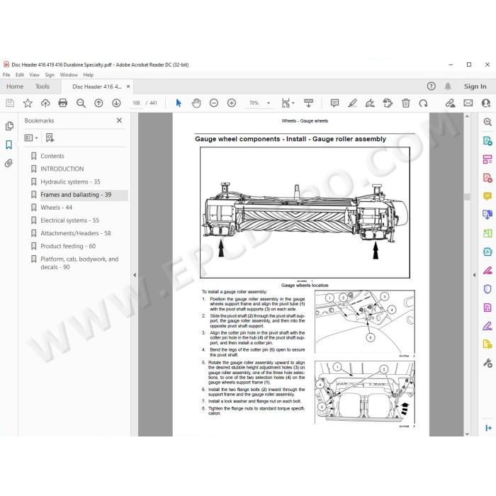Viewport: 496px width, 496px height.
Task: Open bookmarks options list dropdown
Action: 31,137
